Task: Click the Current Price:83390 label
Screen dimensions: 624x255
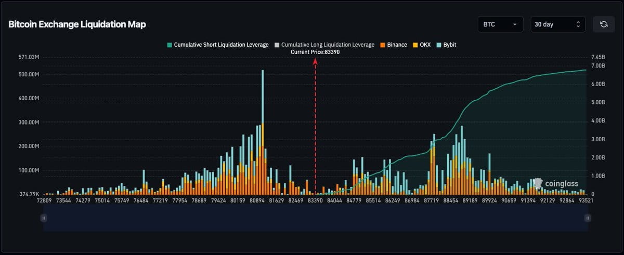Action: [x=315, y=52]
